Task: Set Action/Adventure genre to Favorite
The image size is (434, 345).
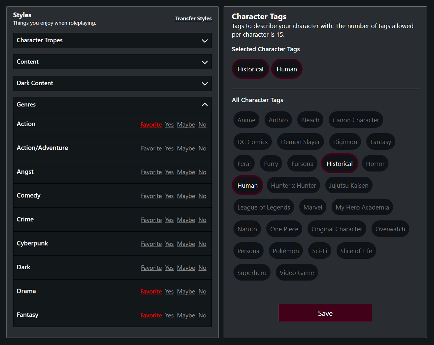Action: coord(151,148)
